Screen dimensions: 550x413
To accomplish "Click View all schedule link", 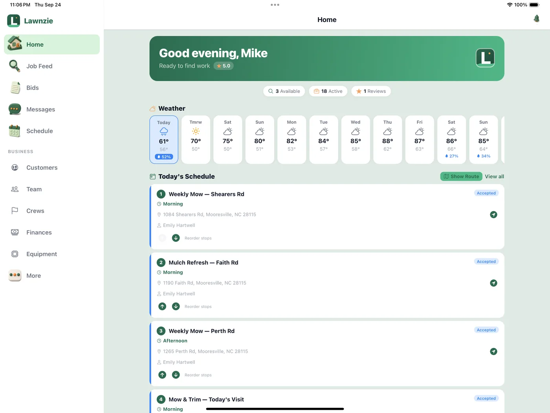I will (x=494, y=177).
